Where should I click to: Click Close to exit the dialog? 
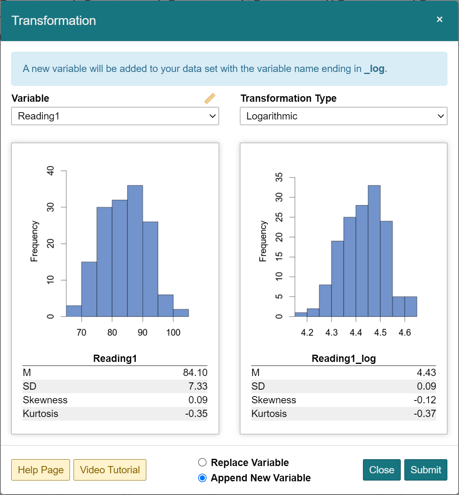click(381, 470)
